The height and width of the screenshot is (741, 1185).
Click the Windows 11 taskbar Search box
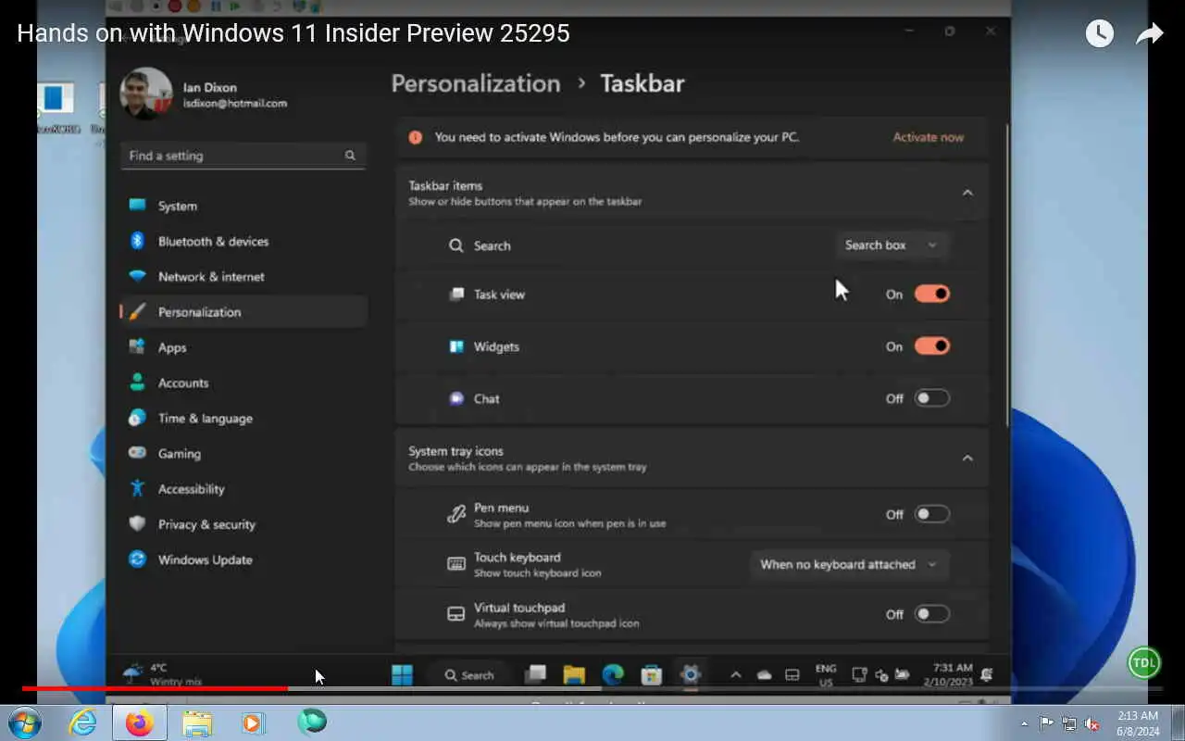pyautogui.click(x=469, y=675)
